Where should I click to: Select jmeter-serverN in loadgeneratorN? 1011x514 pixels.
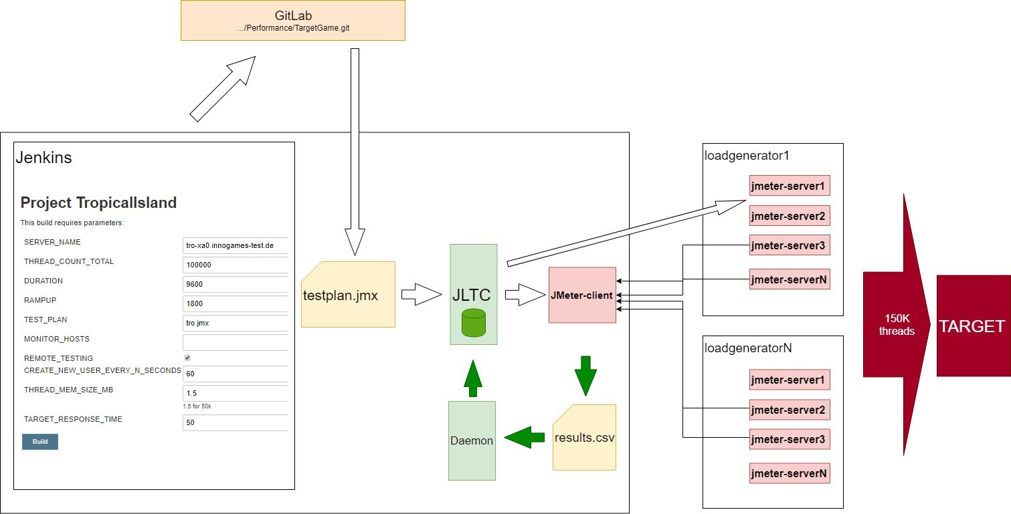(790, 473)
